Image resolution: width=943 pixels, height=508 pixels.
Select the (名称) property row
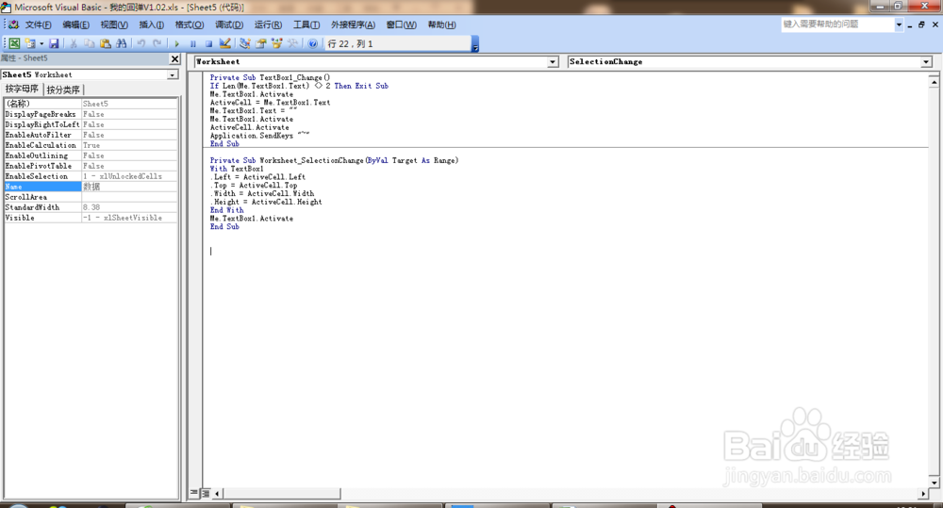click(91, 104)
